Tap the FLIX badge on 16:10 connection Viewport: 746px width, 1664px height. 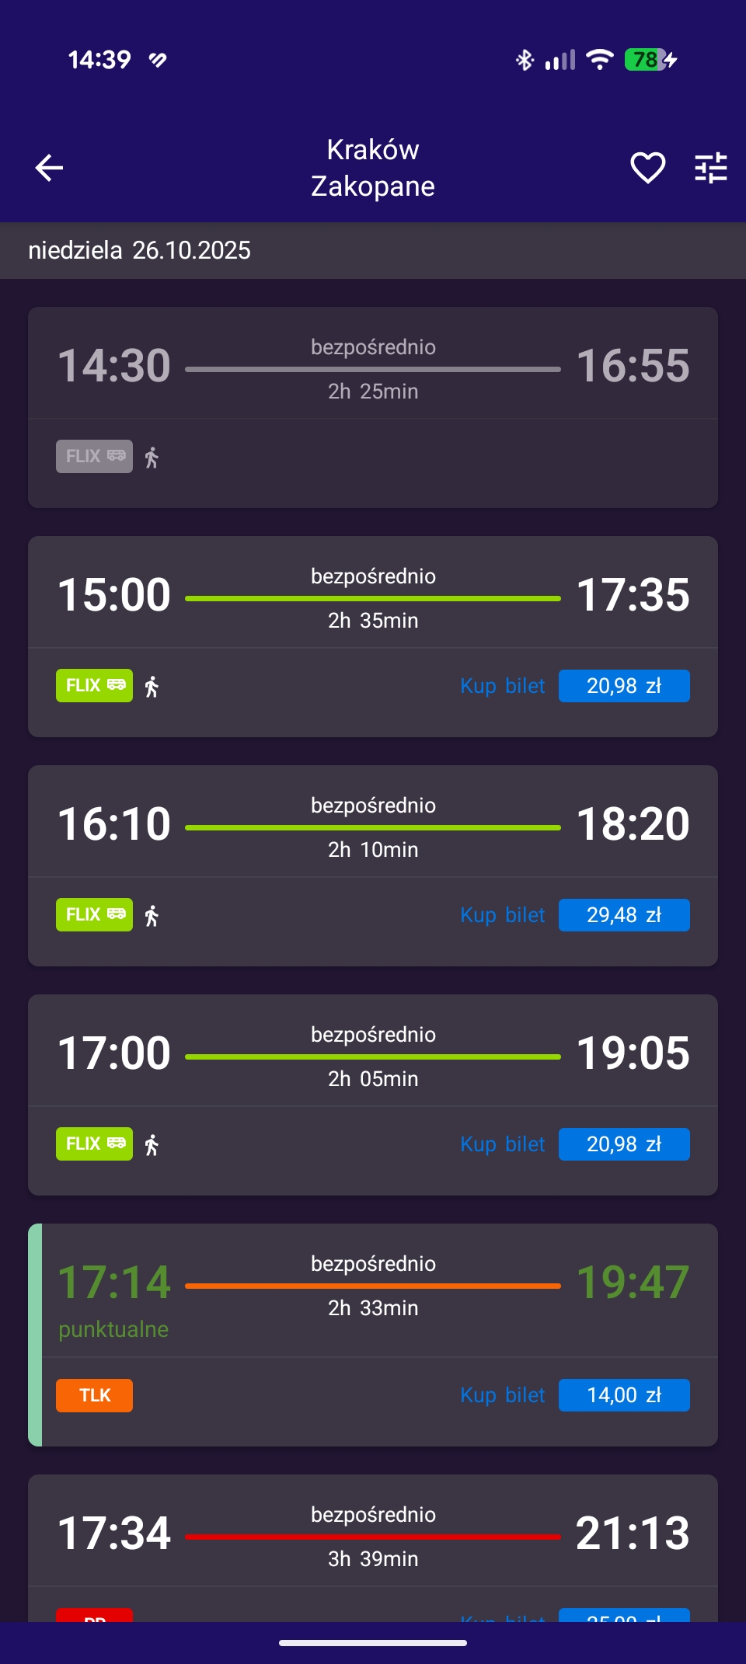tap(94, 914)
